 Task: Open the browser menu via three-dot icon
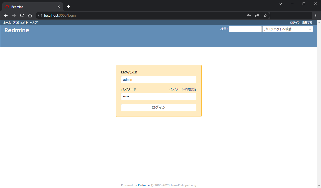point(316,15)
